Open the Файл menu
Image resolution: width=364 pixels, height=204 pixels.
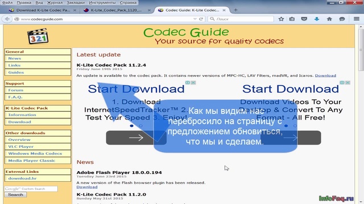pyautogui.click(x=7, y=2)
